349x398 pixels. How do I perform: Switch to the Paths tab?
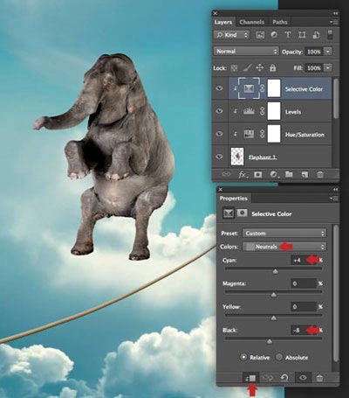[x=280, y=22]
